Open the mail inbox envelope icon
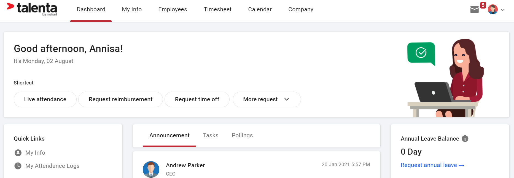Image resolution: width=514 pixels, height=178 pixels. click(x=474, y=10)
